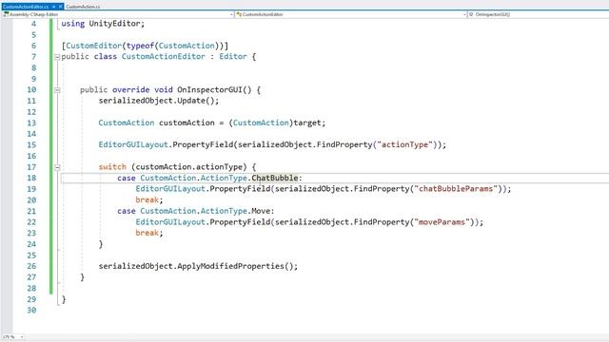Click the CustomActionEditor class icon in navigation bar
Image resolution: width=609 pixels, height=342 pixels.
click(239, 14)
